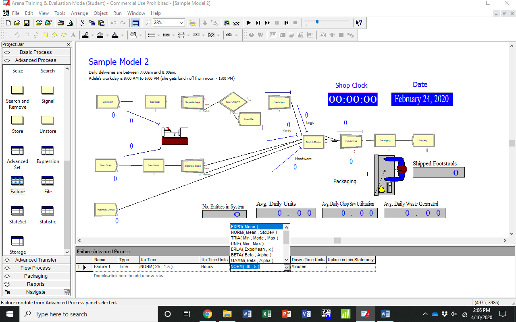Click the Windows Start button
The width and height of the screenshot is (516, 322).
click(x=9, y=314)
